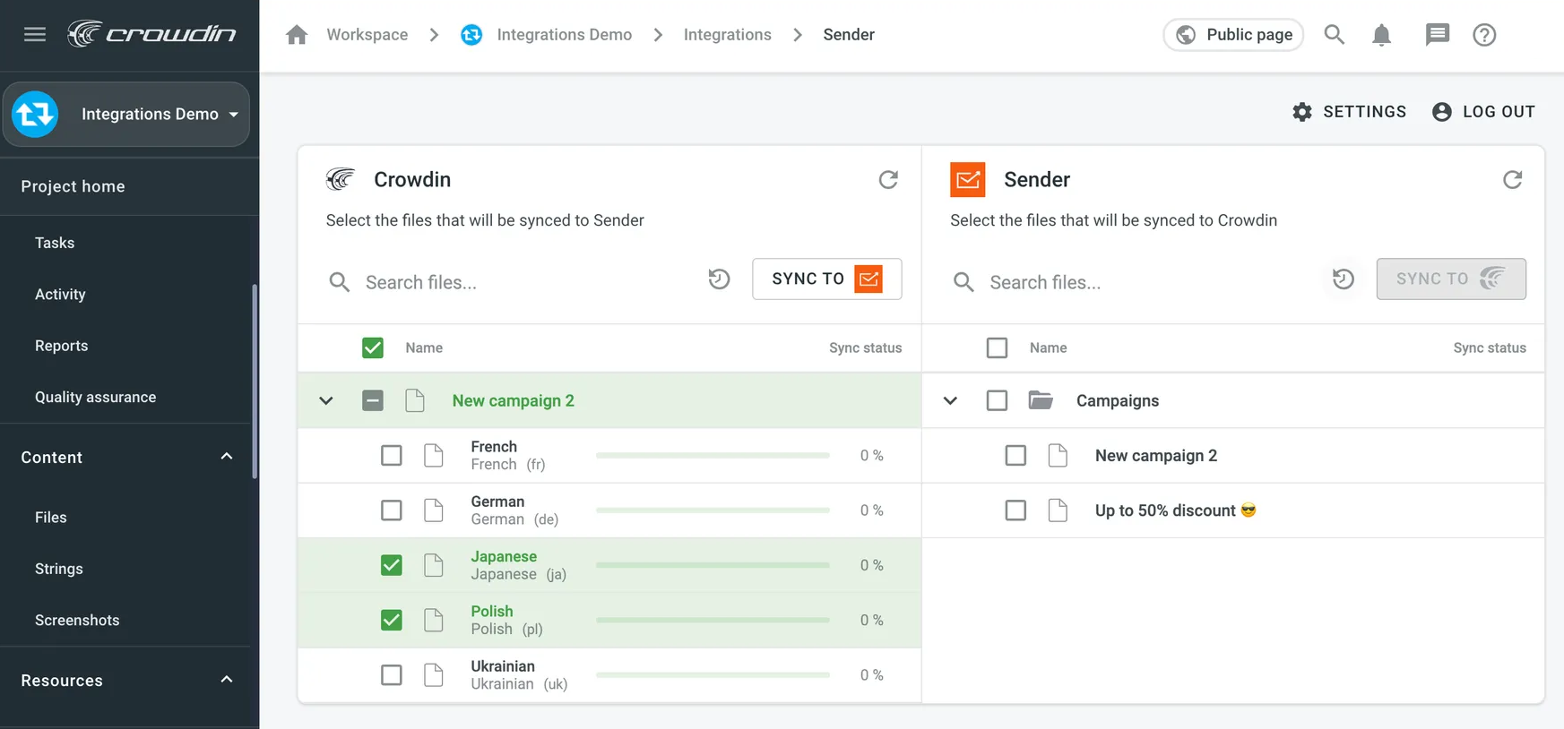Screen dimensions: 1564x729
Task: Open the notifications bell
Action: (x=1381, y=35)
